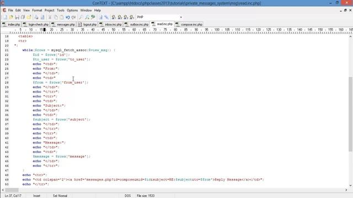Switch to messages.php tab
The height and width of the screenshot is (198, 353).
(x=63, y=24)
